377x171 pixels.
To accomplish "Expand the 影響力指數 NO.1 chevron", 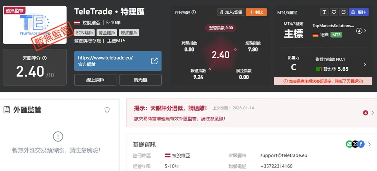I will point(365,65).
